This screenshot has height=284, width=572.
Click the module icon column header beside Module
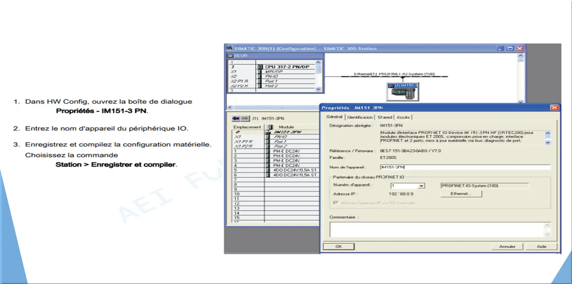270,127
